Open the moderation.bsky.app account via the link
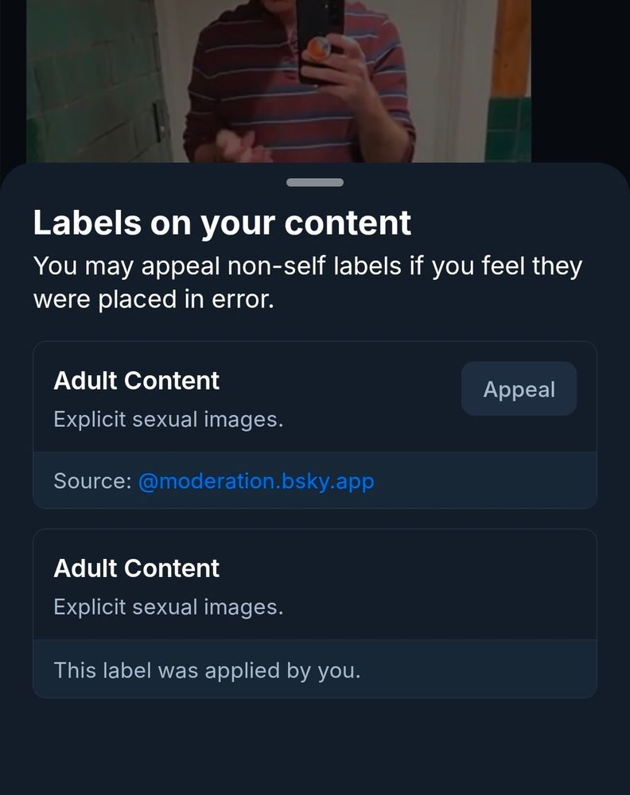 (x=257, y=481)
